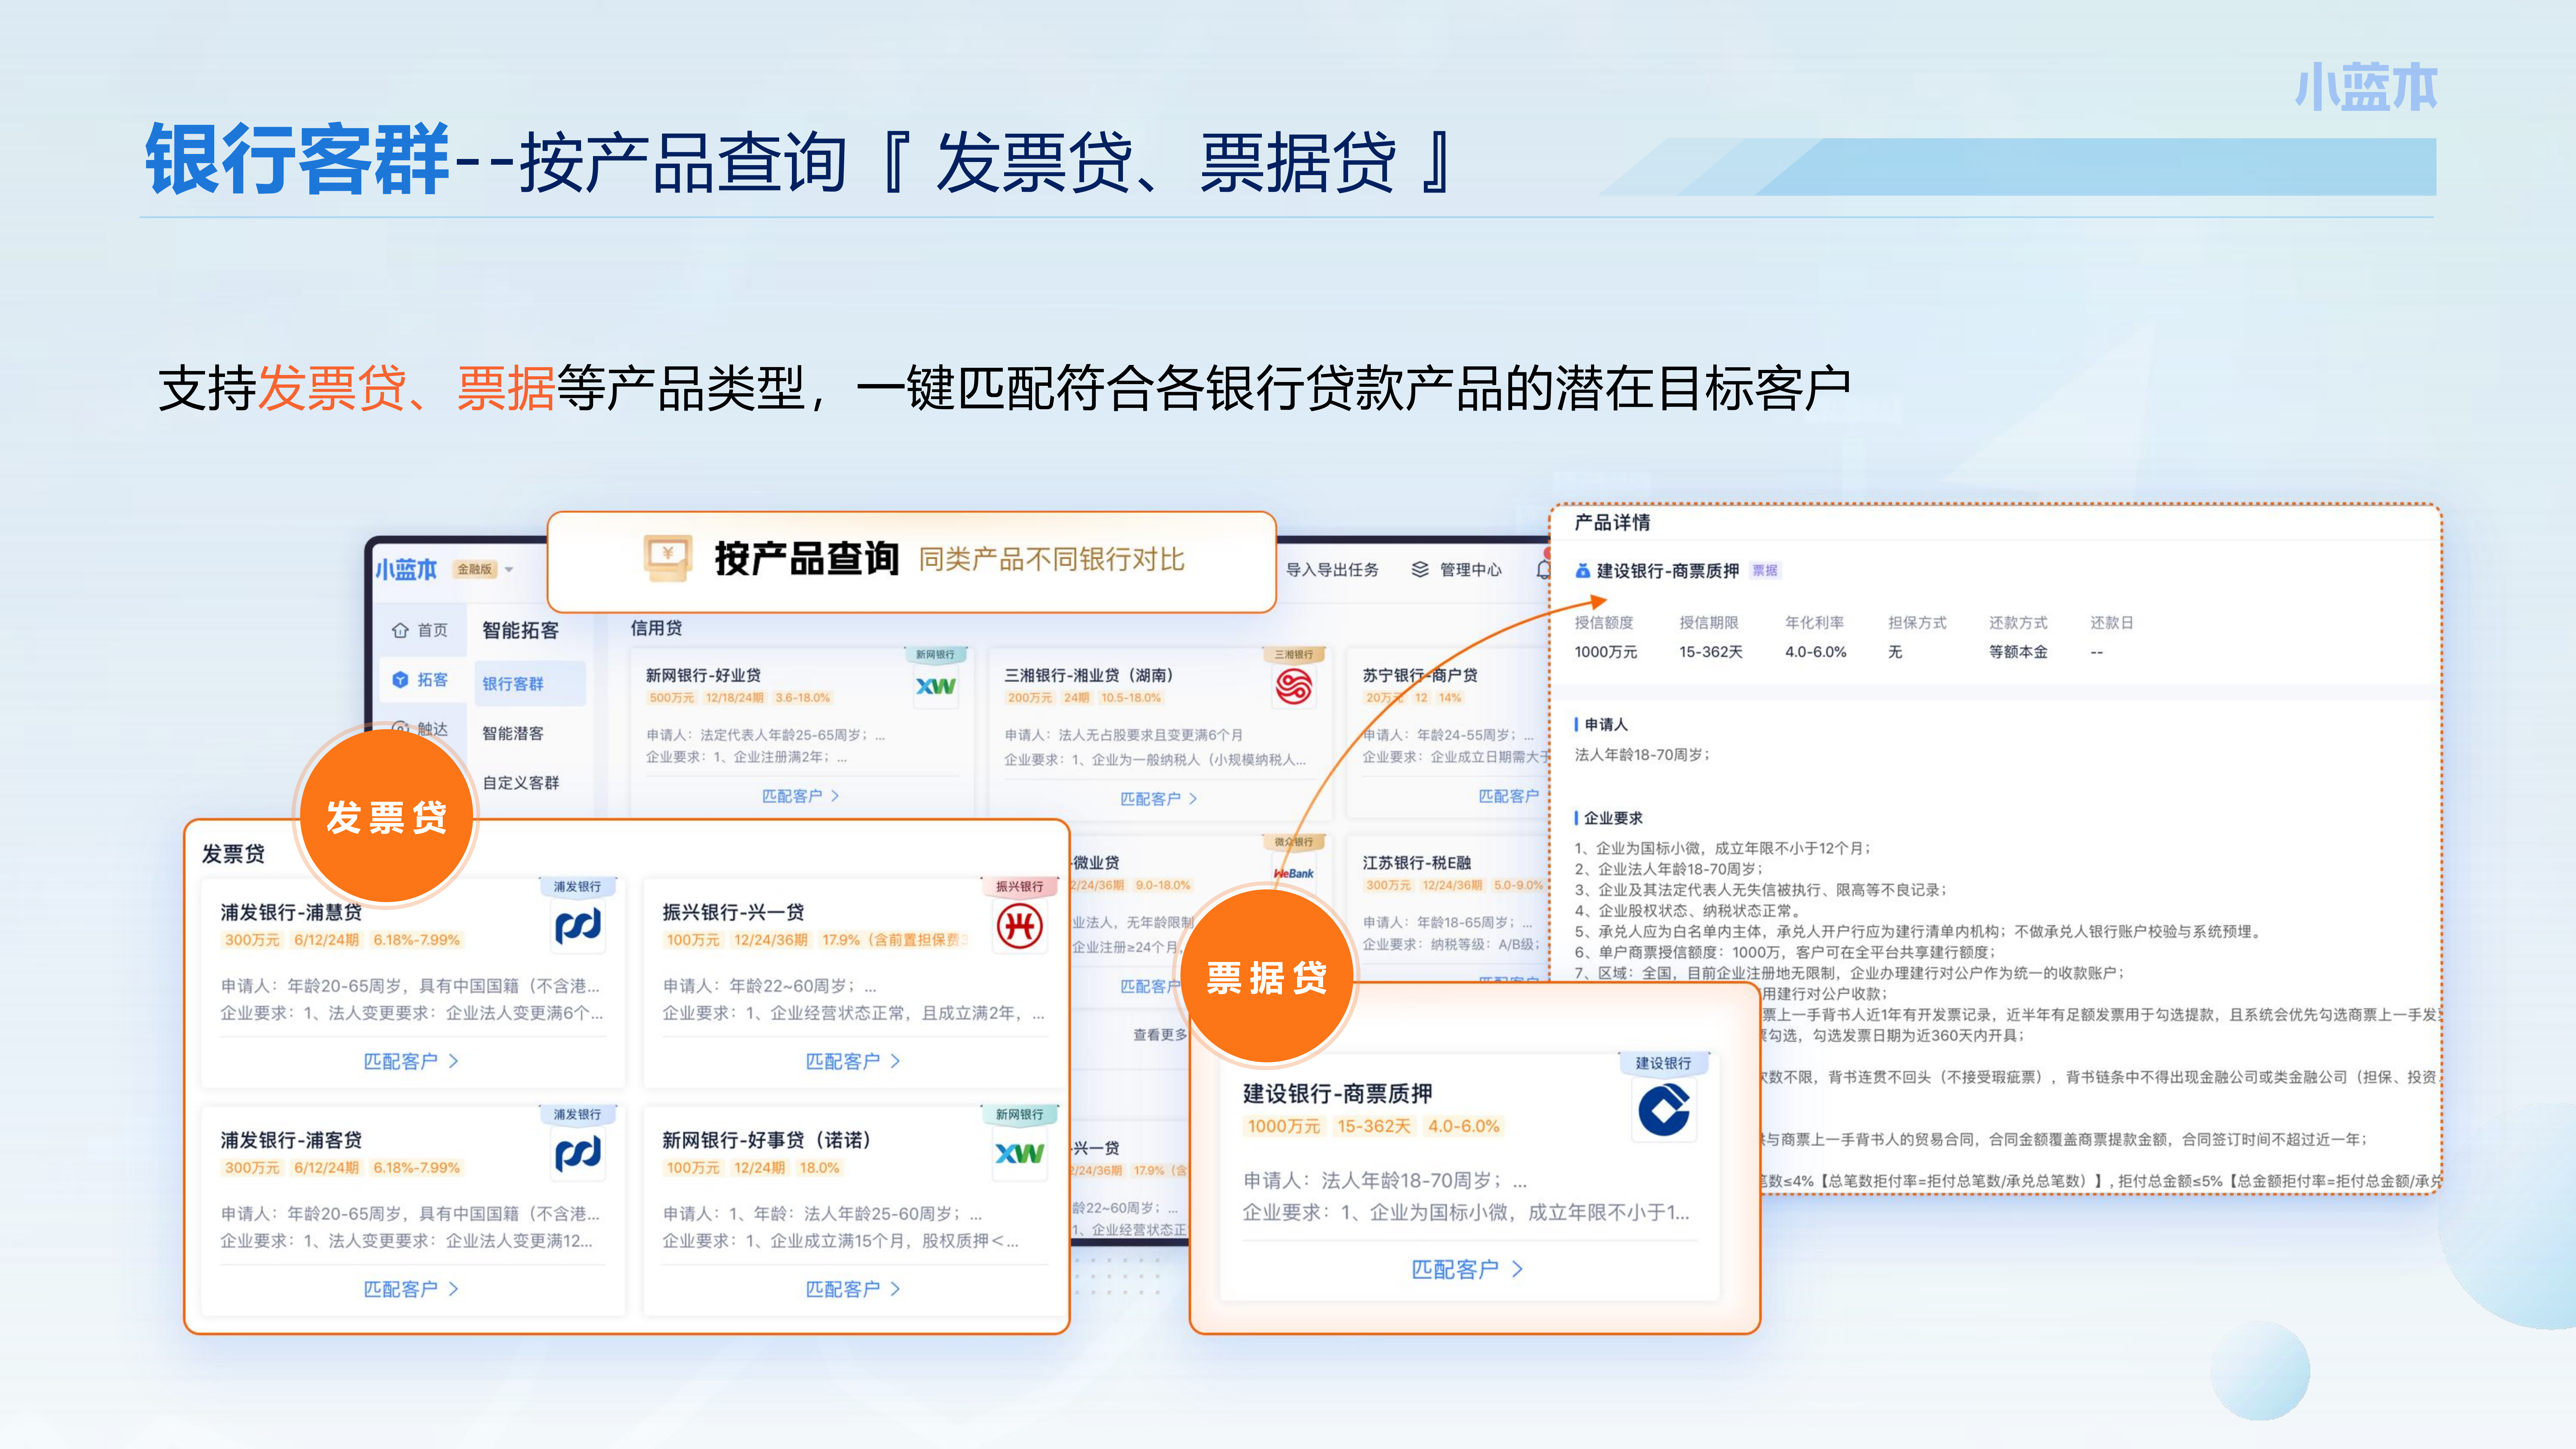Click the 1000万元 授信额度 value in 产品详情
2576x1449 pixels.
[1606, 652]
